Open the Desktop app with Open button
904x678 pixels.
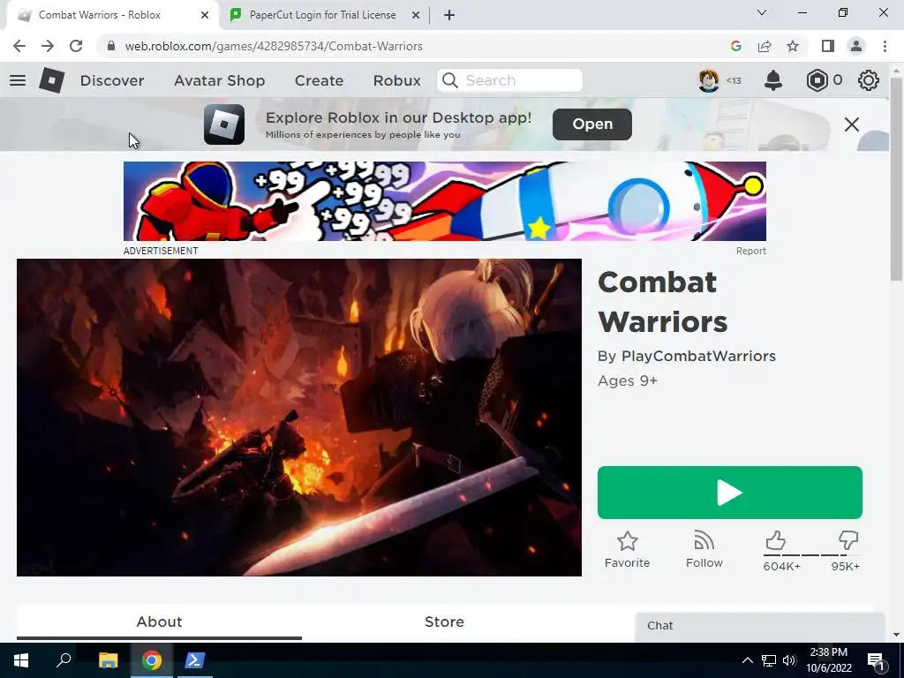(592, 124)
